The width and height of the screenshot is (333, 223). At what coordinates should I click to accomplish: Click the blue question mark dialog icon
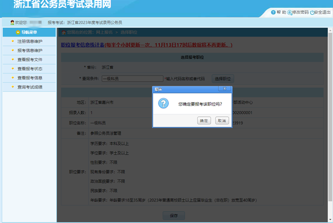(163, 103)
